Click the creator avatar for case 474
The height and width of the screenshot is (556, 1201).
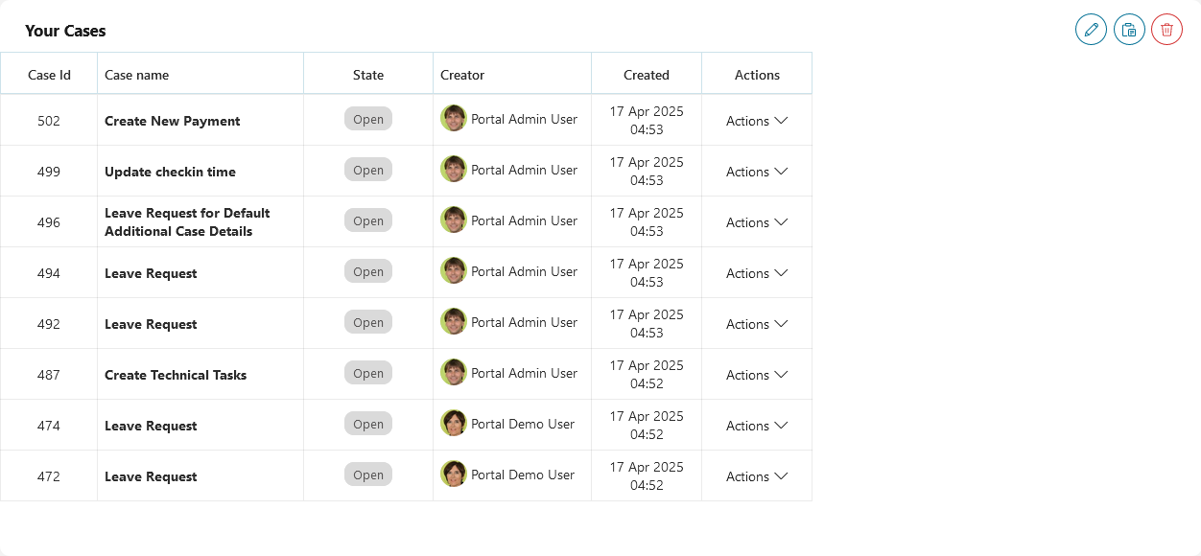[454, 424]
